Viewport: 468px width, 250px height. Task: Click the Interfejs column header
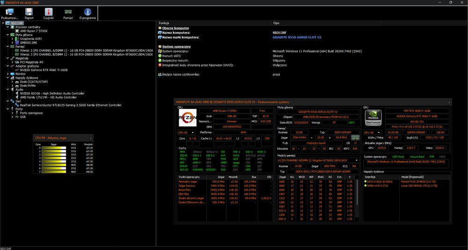(381, 177)
